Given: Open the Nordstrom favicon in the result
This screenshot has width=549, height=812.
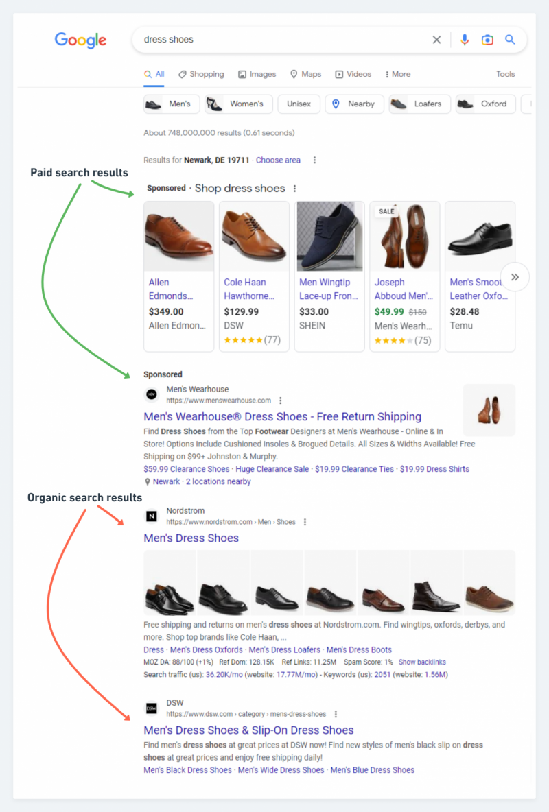Looking at the screenshot, I should 152,516.
